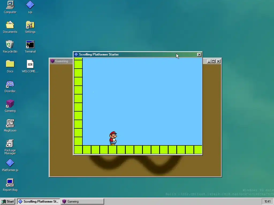This screenshot has height=205, width=274.
Task: Click the purple cube icon in Gameing title bar
Action: 52,61
